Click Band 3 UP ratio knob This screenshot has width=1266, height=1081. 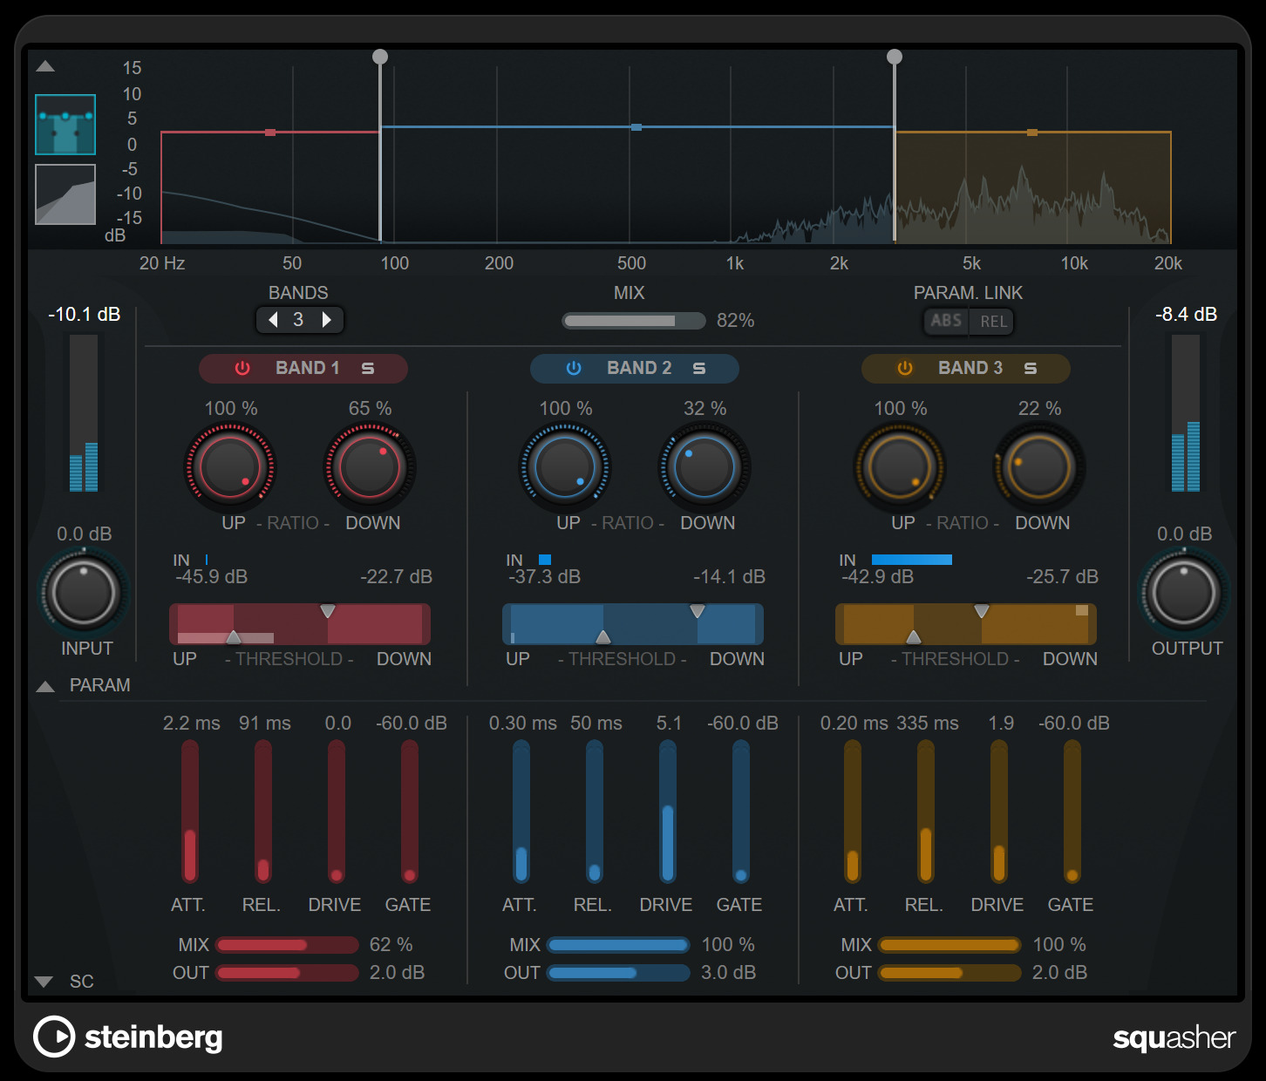coord(900,467)
